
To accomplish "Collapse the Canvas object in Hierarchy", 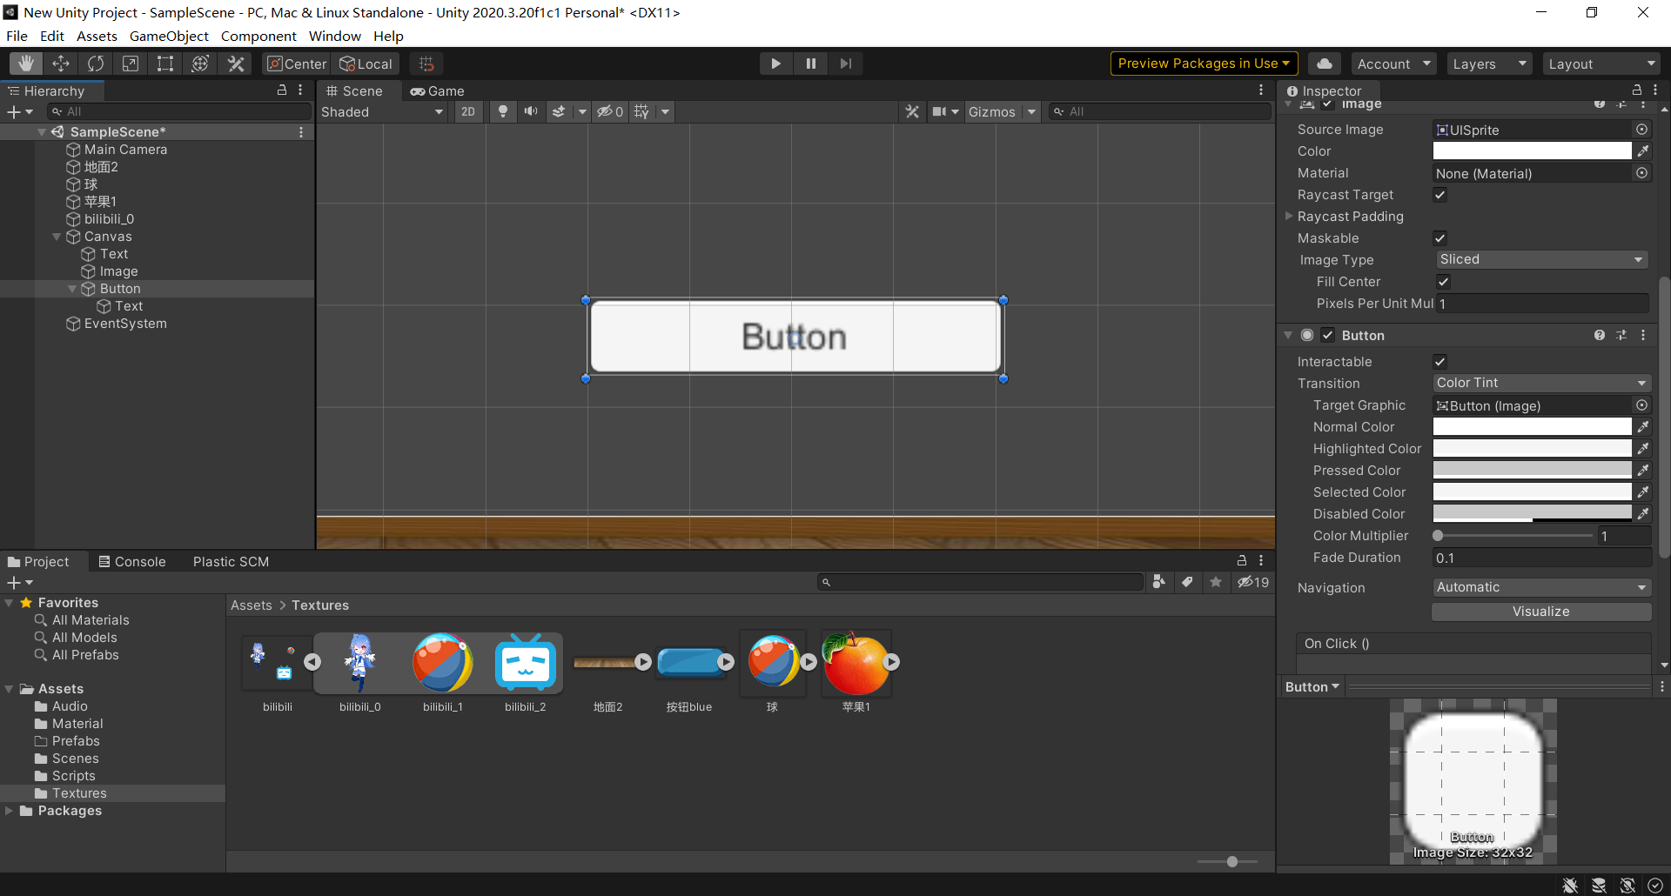I will tap(57, 237).
